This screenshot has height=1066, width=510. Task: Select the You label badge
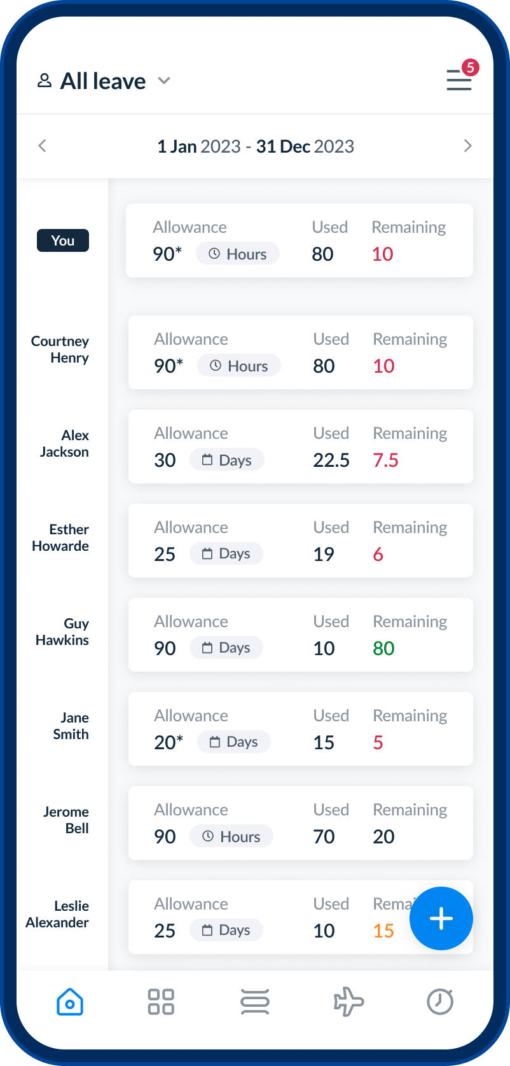click(63, 240)
